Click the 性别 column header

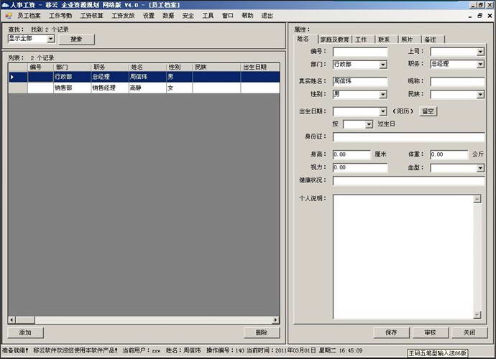tap(179, 67)
